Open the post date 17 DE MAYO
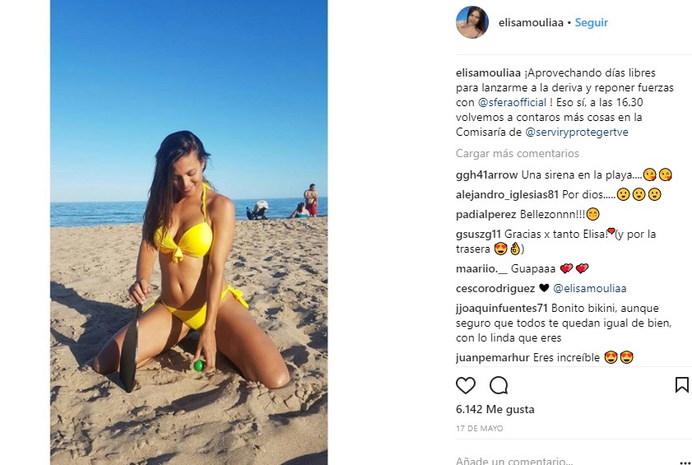Screen dimensions: 692x465 pyautogui.click(x=479, y=428)
